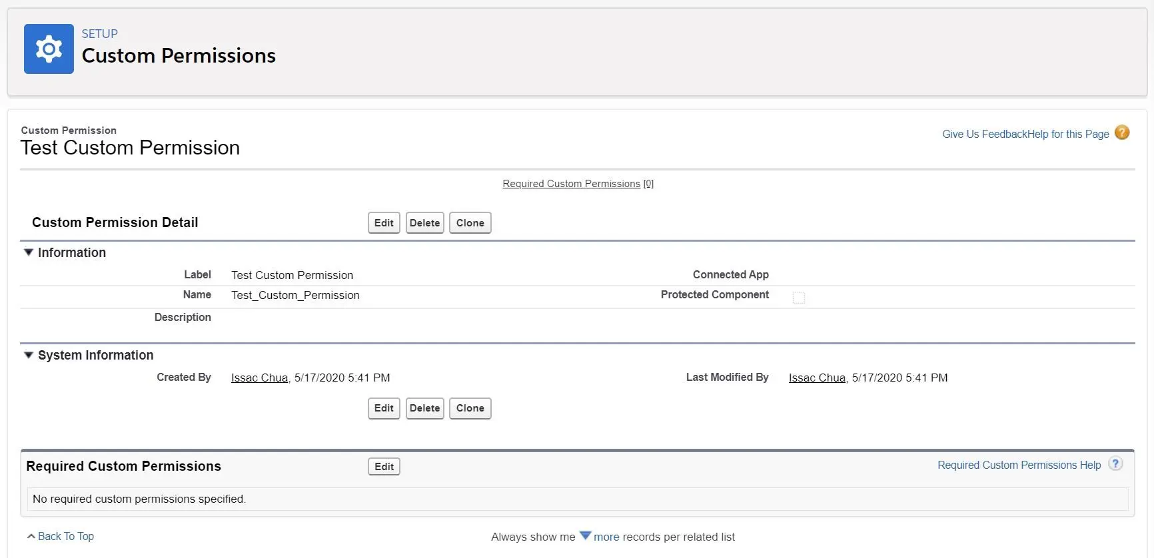
Task: Edit the Required Custom Permissions list
Action: point(384,467)
